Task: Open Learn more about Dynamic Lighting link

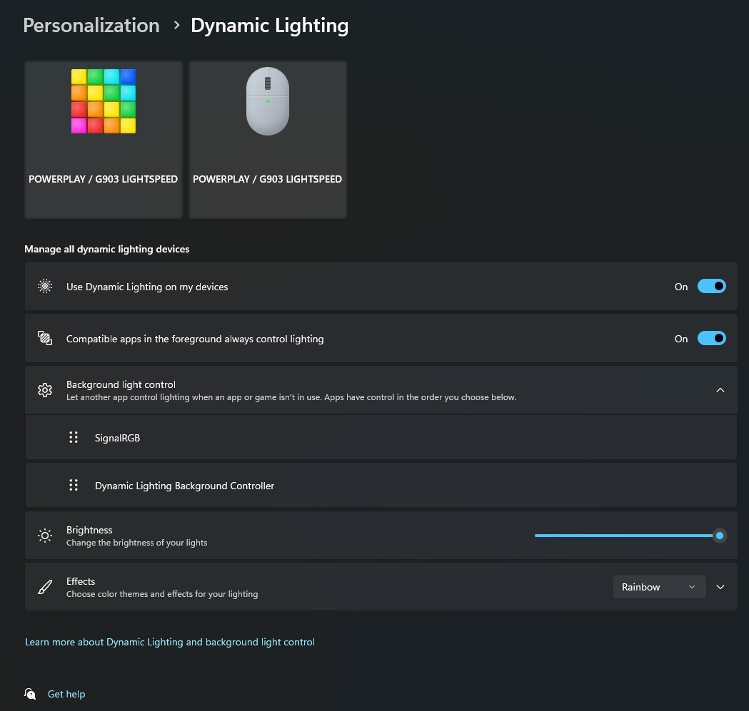Action: (x=170, y=642)
